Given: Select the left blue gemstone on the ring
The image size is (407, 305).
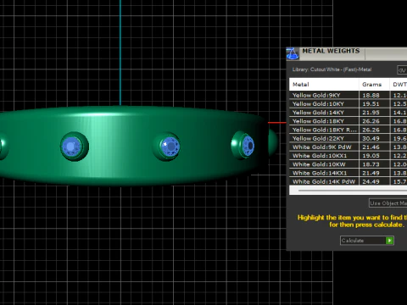Looking at the screenshot, I should 71,147.
